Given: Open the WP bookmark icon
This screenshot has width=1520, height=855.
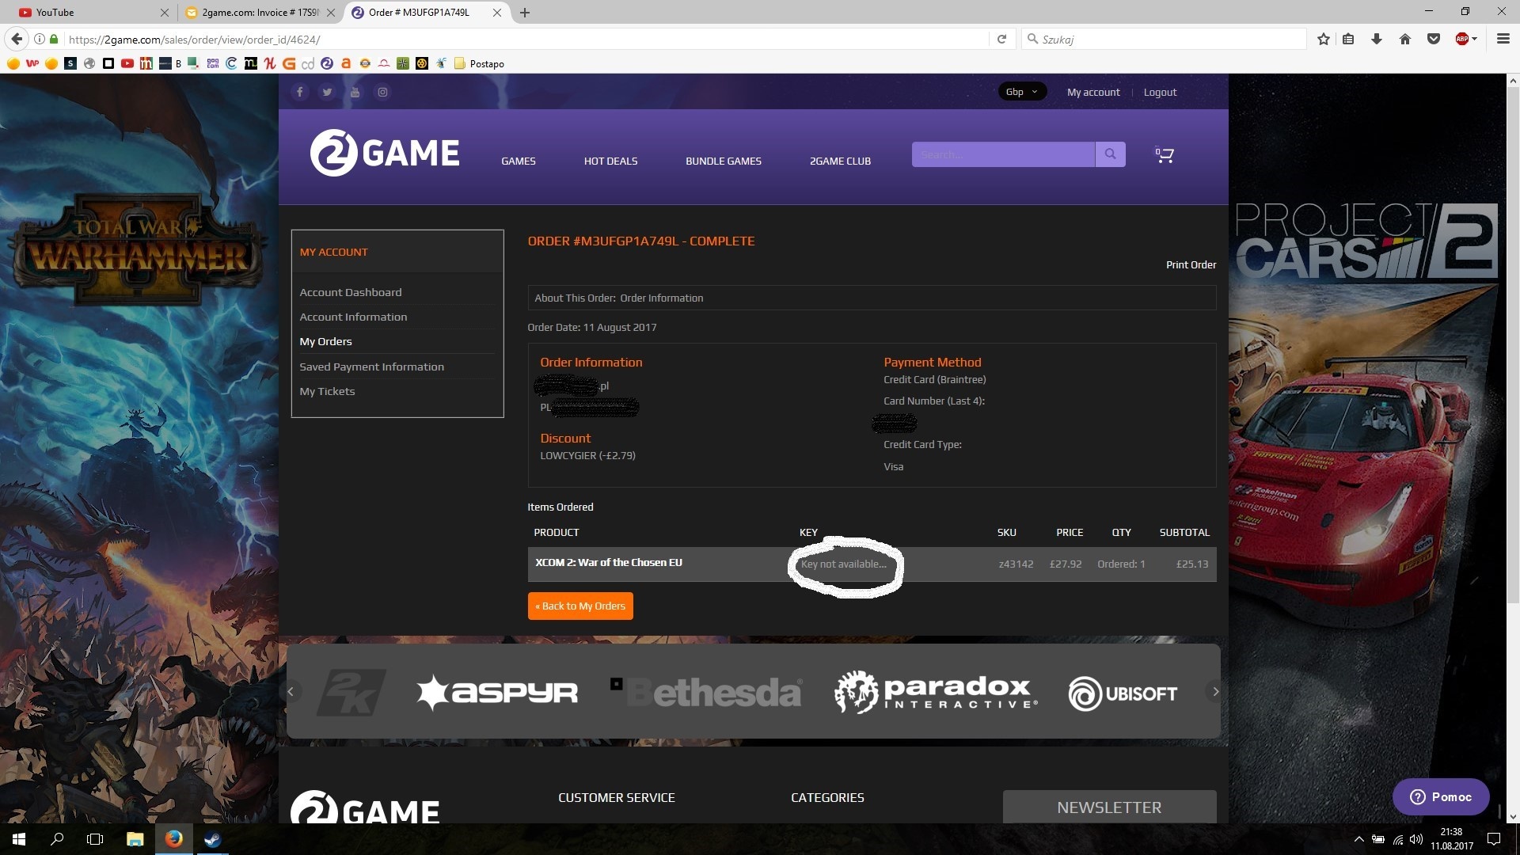Looking at the screenshot, I should (x=32, y=63).
